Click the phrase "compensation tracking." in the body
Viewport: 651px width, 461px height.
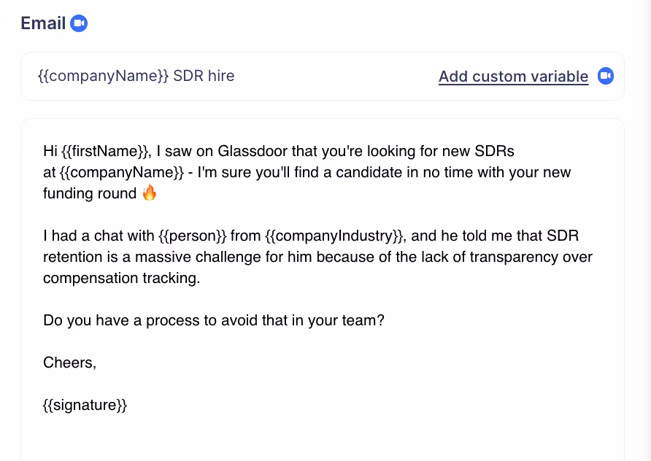[x=121, y=278]
